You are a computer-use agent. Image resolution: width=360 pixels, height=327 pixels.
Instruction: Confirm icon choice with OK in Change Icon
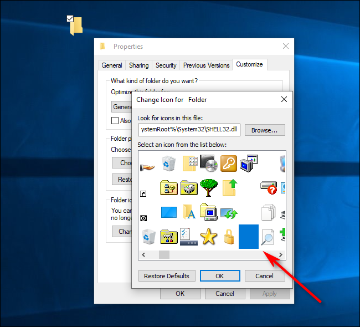coord(220,276)
